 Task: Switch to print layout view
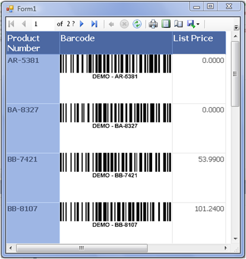166,24
